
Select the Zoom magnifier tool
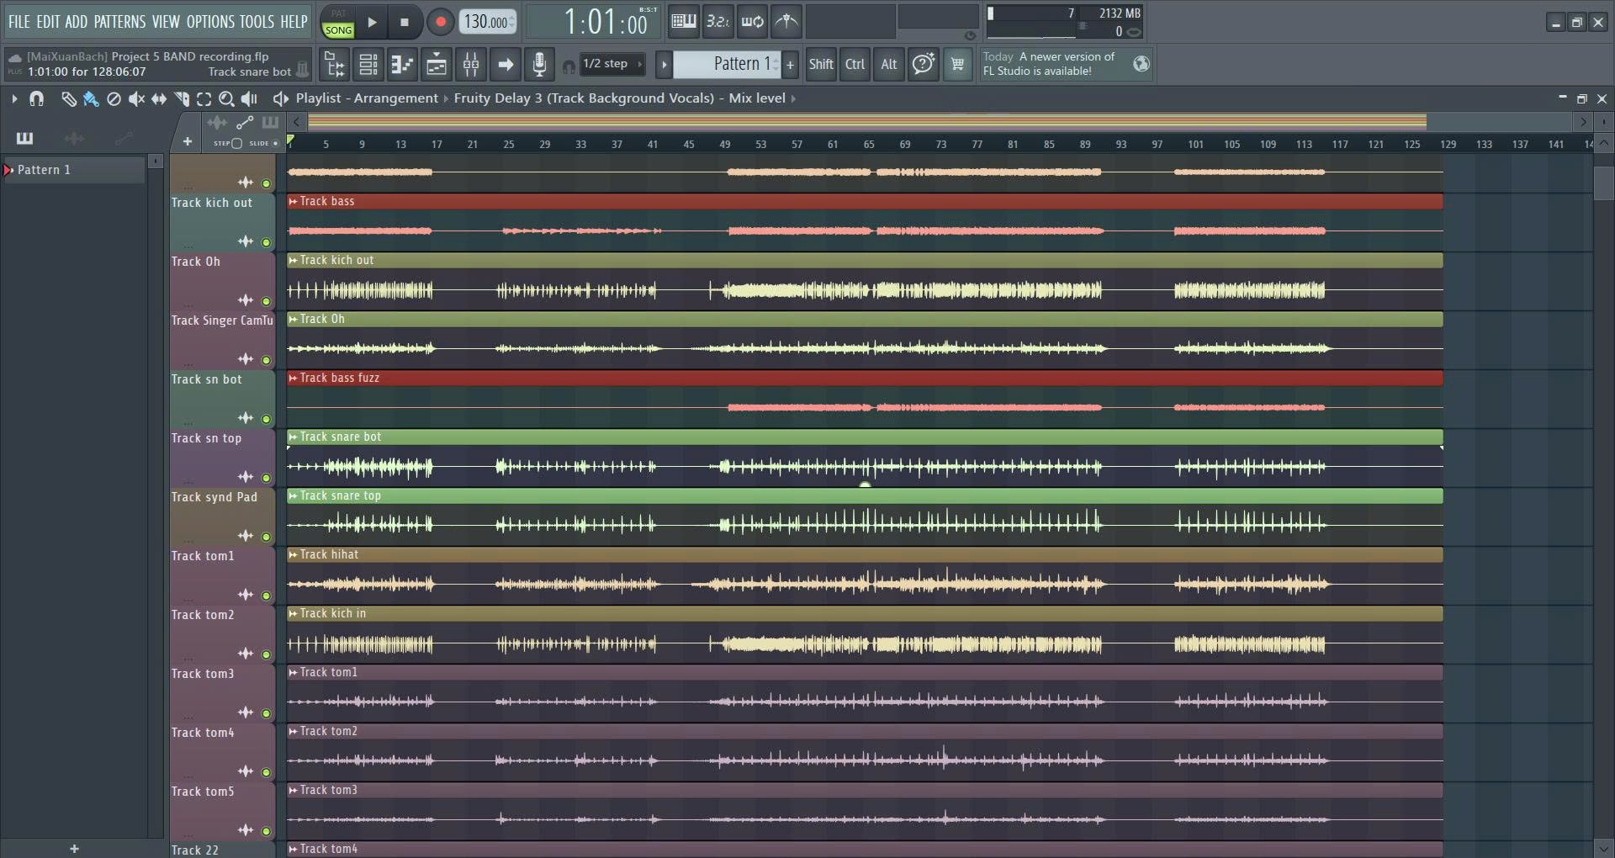click(226, 98)
